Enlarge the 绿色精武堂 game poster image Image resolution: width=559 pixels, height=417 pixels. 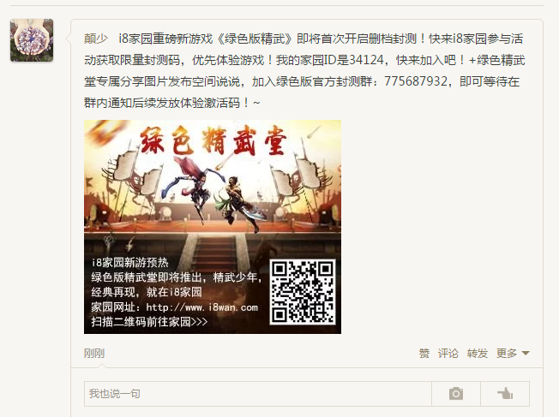point(213,227)
